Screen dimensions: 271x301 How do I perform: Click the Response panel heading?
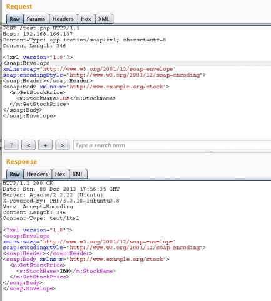21,162
